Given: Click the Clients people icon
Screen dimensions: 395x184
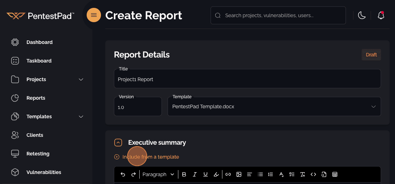Looking at the screenshot, I should 15,135.
